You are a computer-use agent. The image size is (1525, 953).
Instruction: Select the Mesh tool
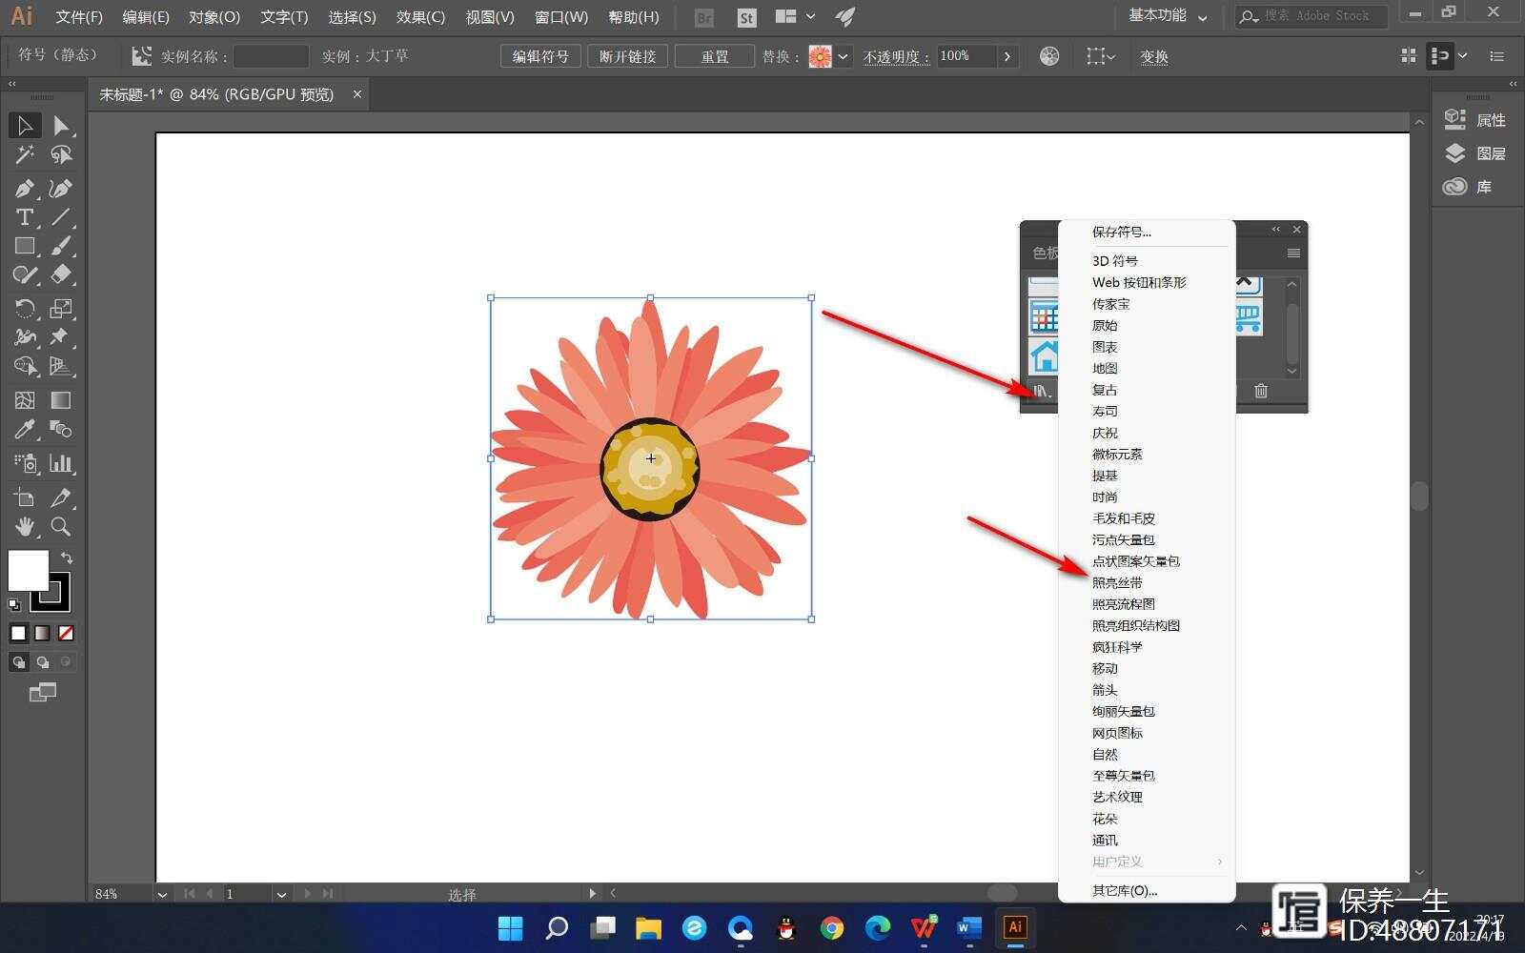tap(25, 400)
